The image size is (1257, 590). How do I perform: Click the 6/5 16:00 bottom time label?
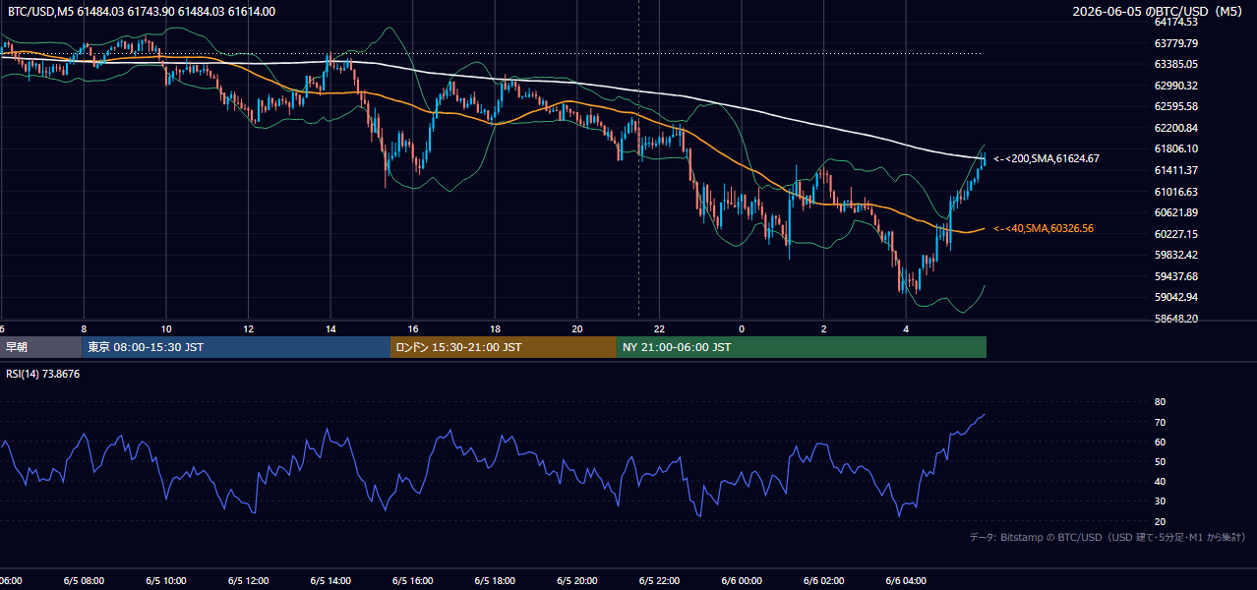[x=413, y=580]
